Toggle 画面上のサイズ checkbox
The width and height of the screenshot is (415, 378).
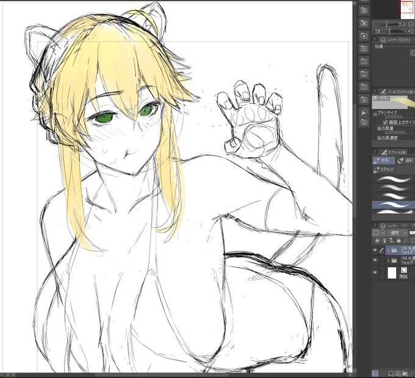(x=385, y=122)
